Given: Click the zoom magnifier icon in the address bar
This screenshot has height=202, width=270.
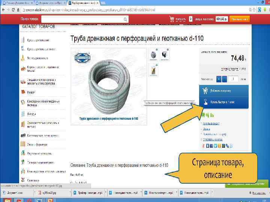Looking at the screenshot, I should tap(250, 10).
